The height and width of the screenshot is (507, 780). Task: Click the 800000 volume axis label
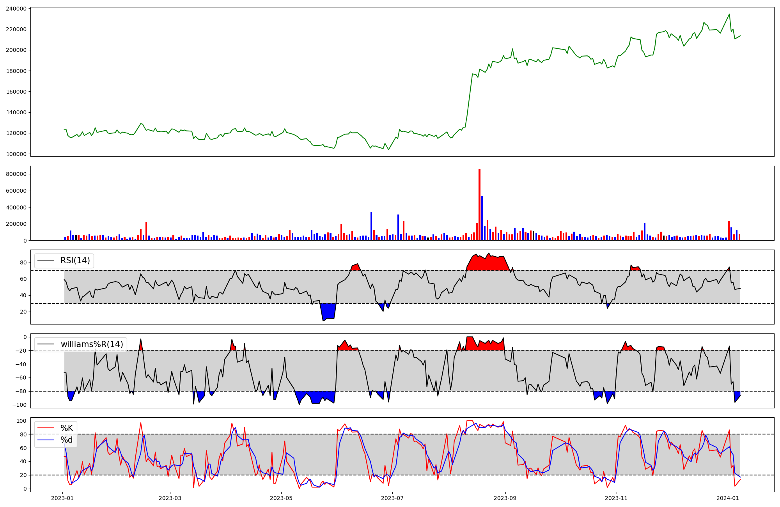click(16, 174)
